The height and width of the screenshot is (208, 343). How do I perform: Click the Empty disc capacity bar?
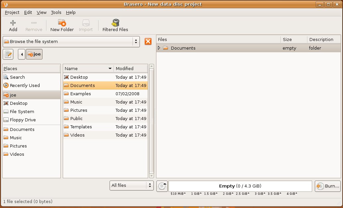click(x=240, y=186)
